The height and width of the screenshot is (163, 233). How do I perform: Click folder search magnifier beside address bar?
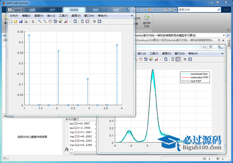pyautogui.click(x=228, y=35)
